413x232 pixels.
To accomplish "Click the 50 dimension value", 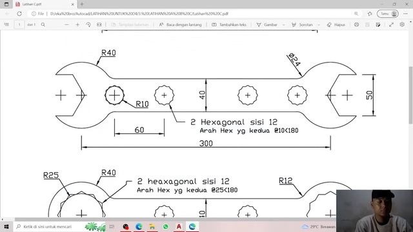I will (x=370, y=95).
